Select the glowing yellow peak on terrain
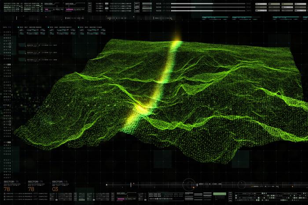The image size is (308, 205). pos(177,42)
